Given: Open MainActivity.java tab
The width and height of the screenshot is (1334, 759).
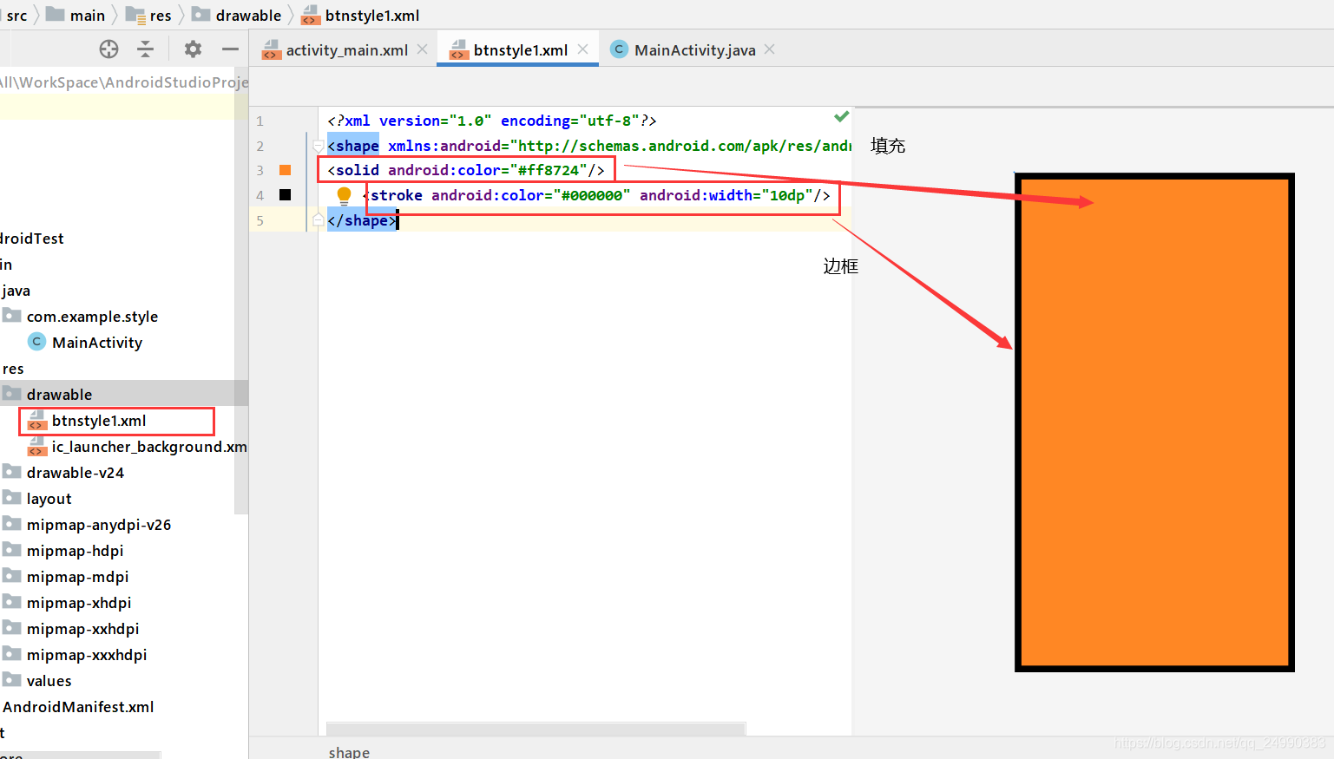Looking at the screenshot, I should (694, 50).
